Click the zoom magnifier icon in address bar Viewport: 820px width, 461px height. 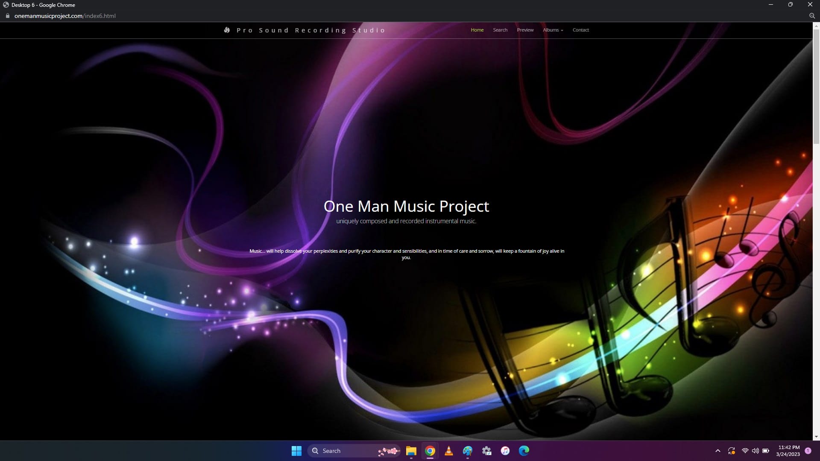pyautogui.click(x=812, y=16)
